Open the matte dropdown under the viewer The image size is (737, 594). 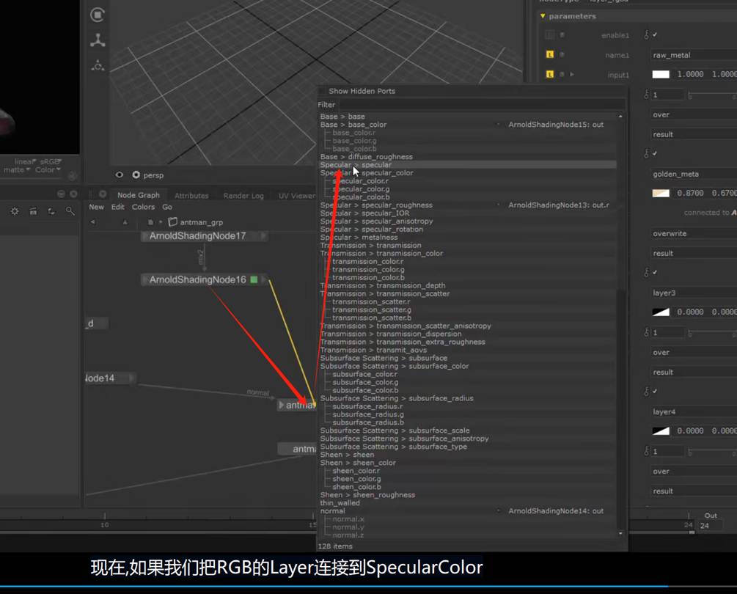pyautogui.click(x=17, y=170)
